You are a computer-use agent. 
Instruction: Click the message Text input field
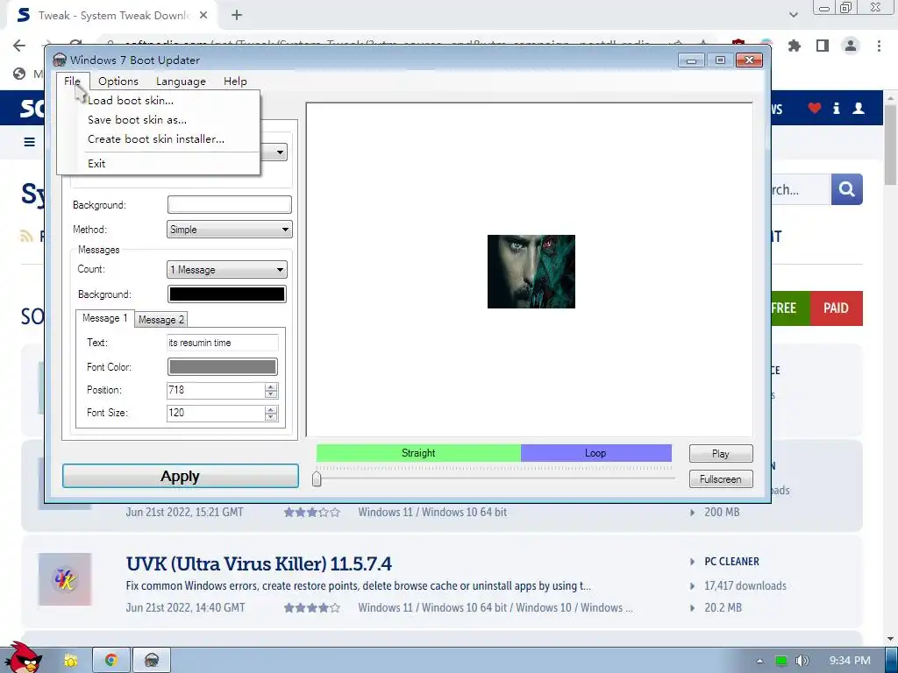[222, 343]
